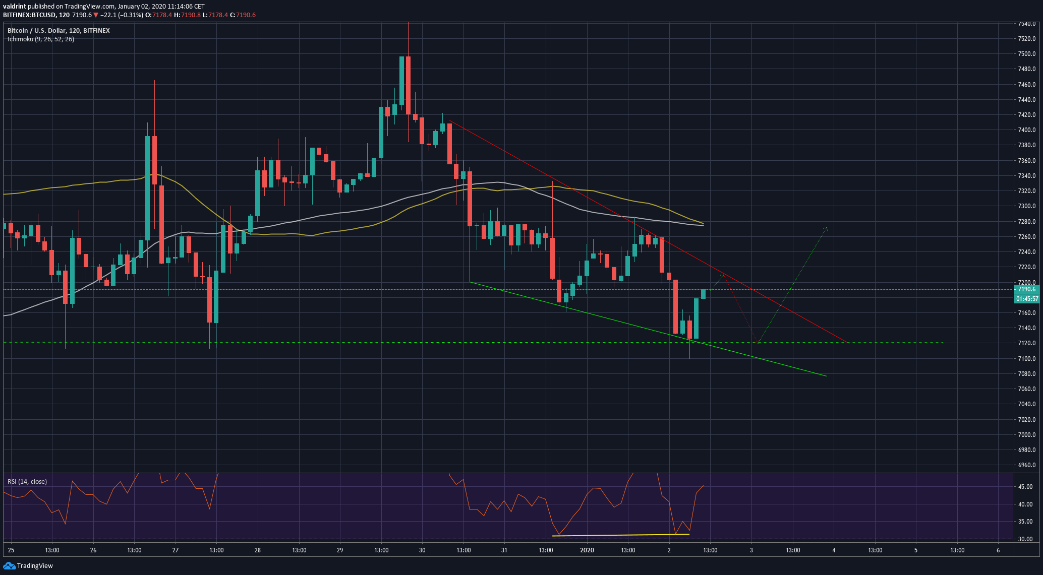The width and height of the screenshot is (1043, 575).
Task: Select the Ichimoku (9, 26, 52, 26) indicator label
Action: (x=40, y=39)
